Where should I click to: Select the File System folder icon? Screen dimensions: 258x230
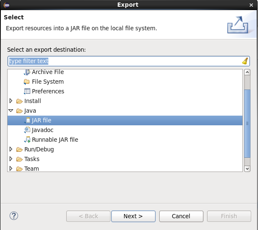coord(26,82)
